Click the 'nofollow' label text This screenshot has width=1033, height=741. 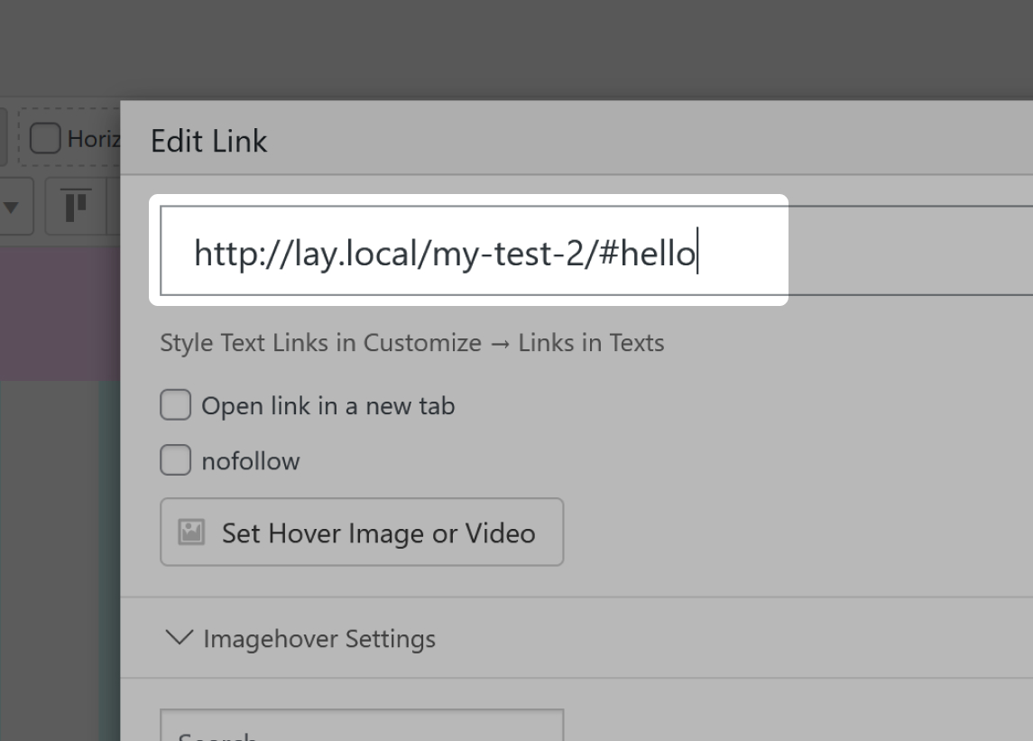[x=250, y=461]
